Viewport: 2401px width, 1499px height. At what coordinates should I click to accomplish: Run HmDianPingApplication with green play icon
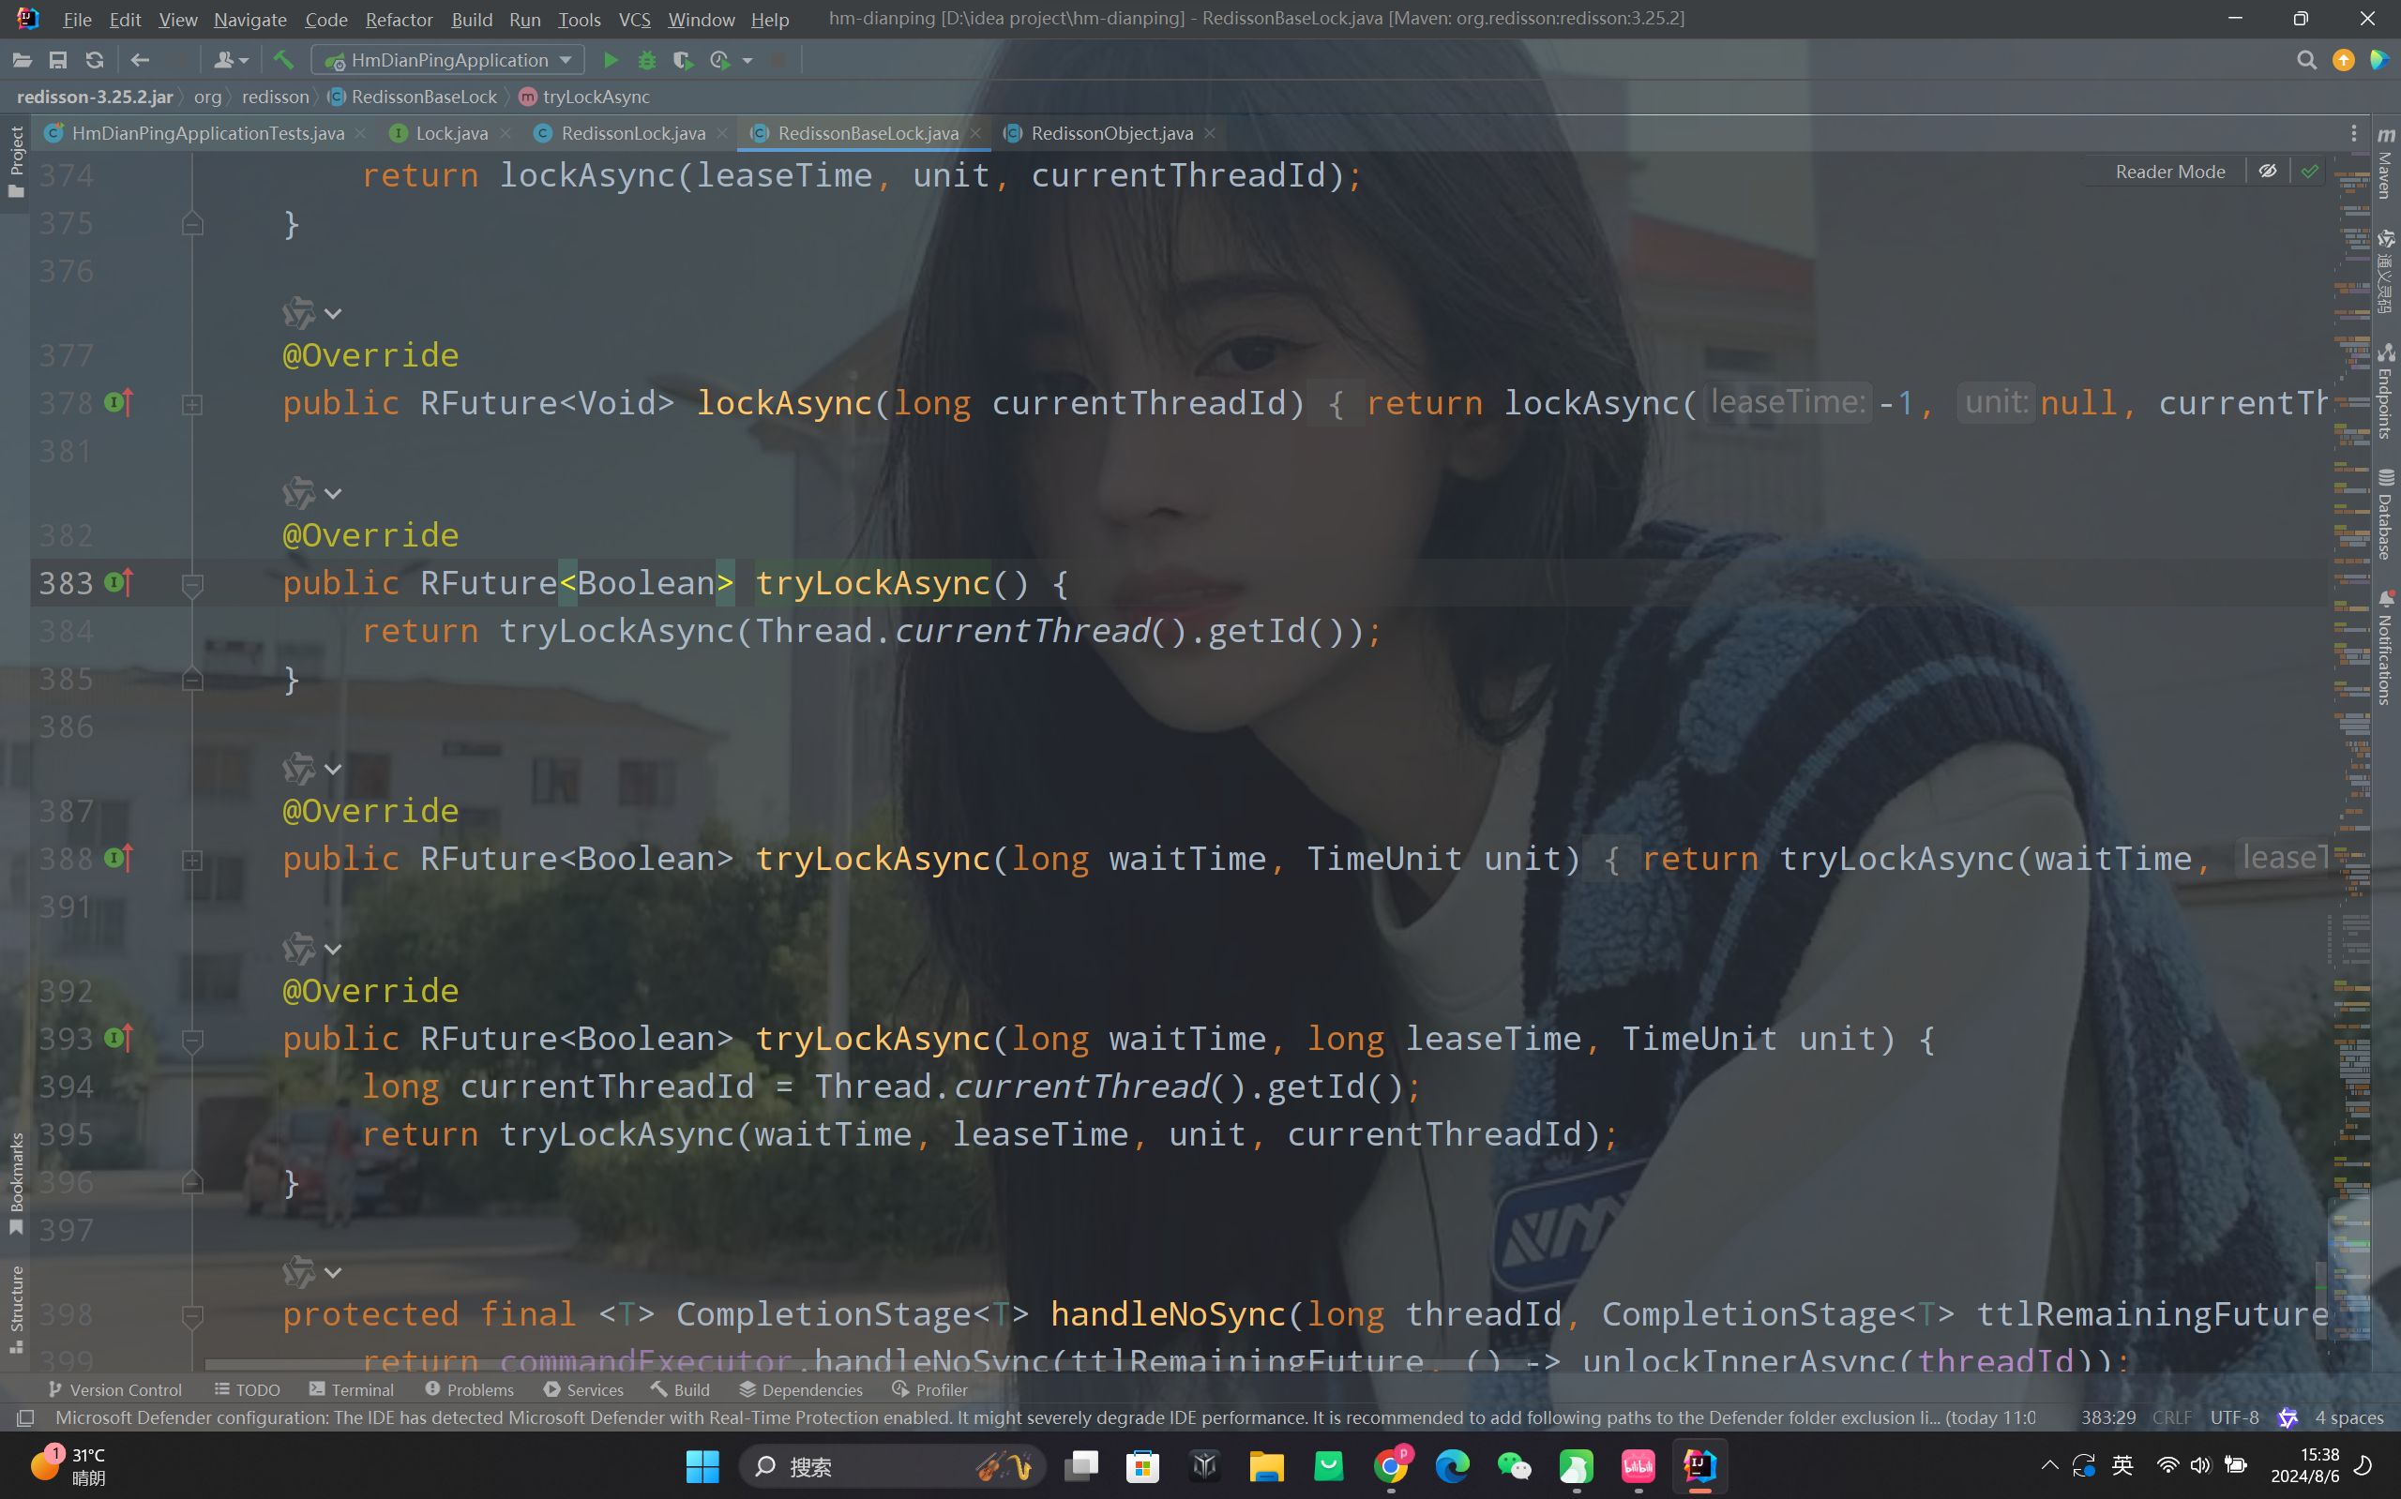(611, 61)
